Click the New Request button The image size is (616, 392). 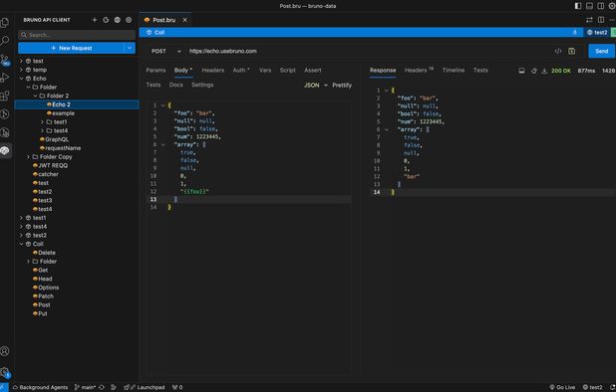click(x=71, y=48)
